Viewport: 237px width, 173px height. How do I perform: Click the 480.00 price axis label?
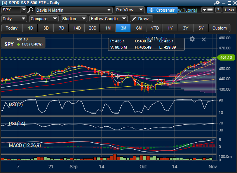click(225, 38)
